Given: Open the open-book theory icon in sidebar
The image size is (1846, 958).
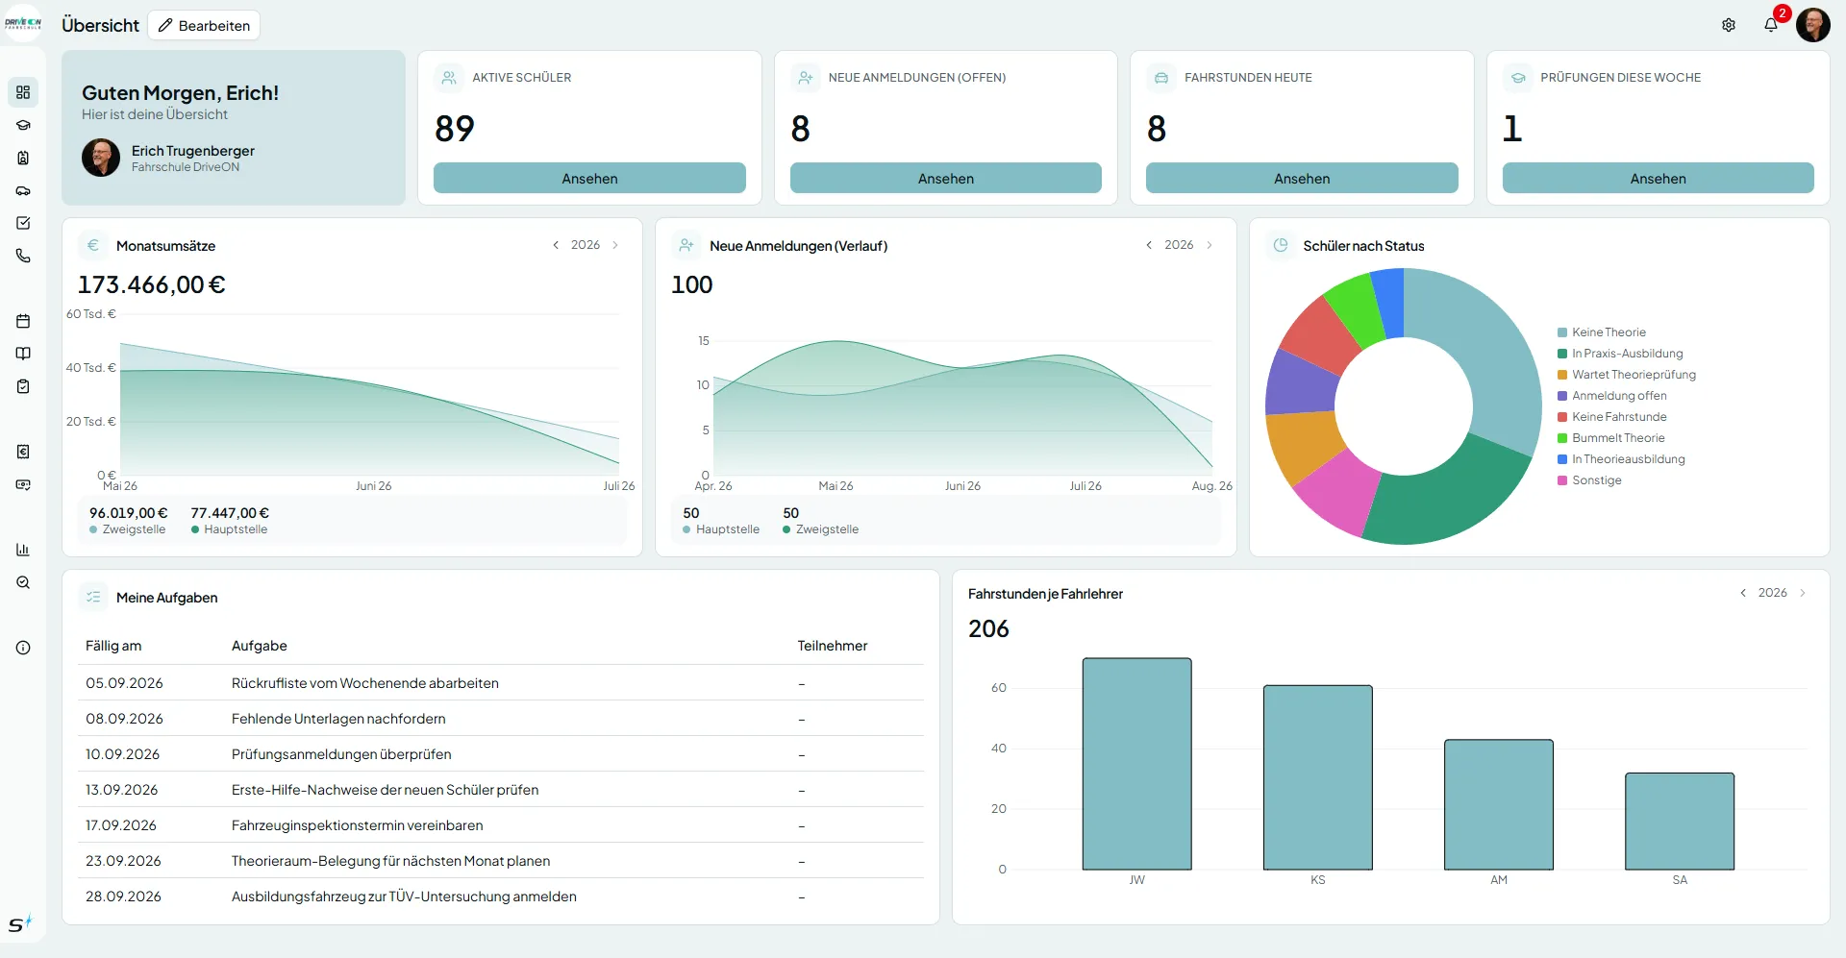Looking at the screenshot, I should (23, 354).
